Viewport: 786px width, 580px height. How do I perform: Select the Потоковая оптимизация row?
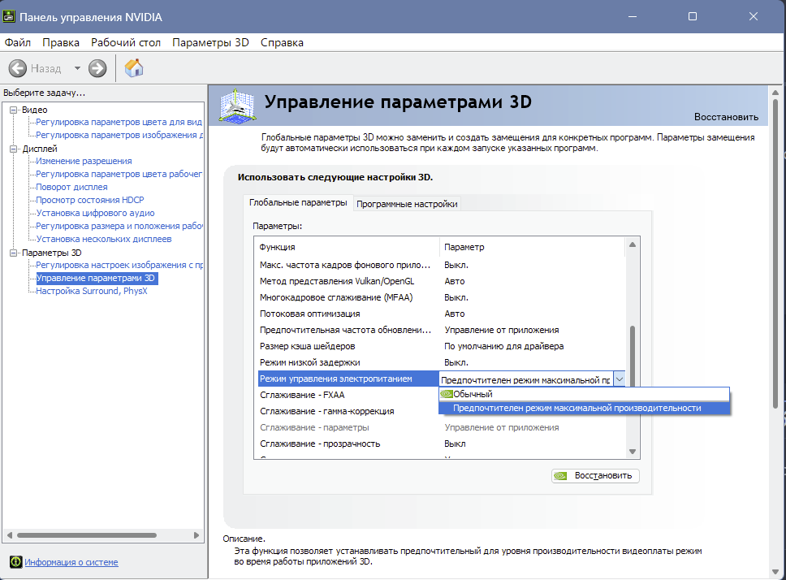[442, 314]
